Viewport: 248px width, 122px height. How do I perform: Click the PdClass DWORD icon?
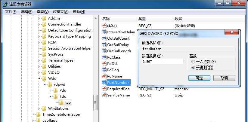coord(104,57)
